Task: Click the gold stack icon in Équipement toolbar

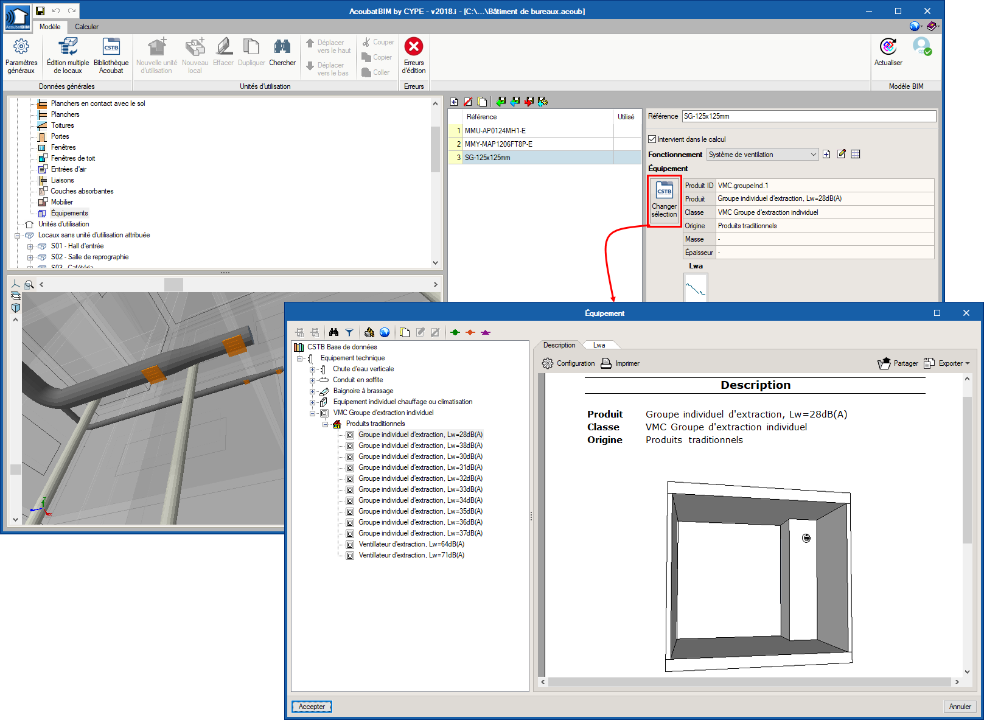Action: (369, 332)
